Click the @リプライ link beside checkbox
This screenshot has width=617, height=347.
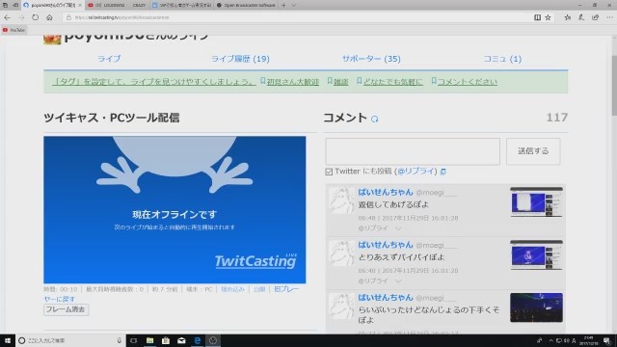click(417, 172)
